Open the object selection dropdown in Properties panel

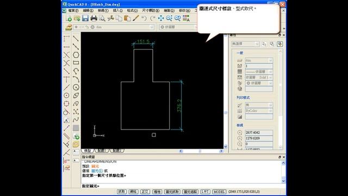click(x=245, y=44)
